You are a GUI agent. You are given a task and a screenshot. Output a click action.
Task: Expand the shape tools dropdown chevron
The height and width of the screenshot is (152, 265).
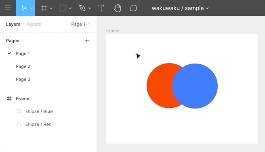click(70, 8)
